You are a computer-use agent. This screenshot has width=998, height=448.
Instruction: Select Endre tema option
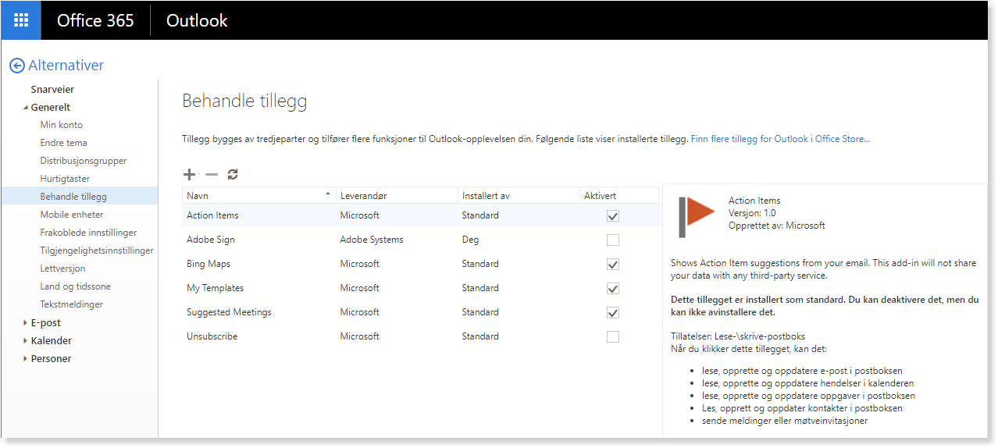(x=64, y=143)
